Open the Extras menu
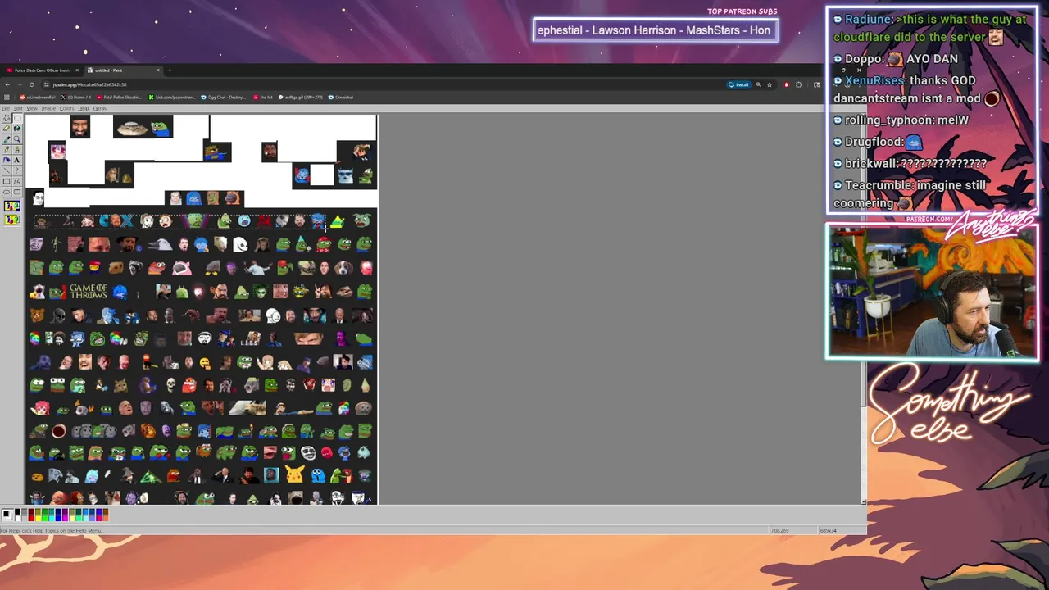Image resolution: width=1049 pixels, height=590 pixels. tap(99, 108)
